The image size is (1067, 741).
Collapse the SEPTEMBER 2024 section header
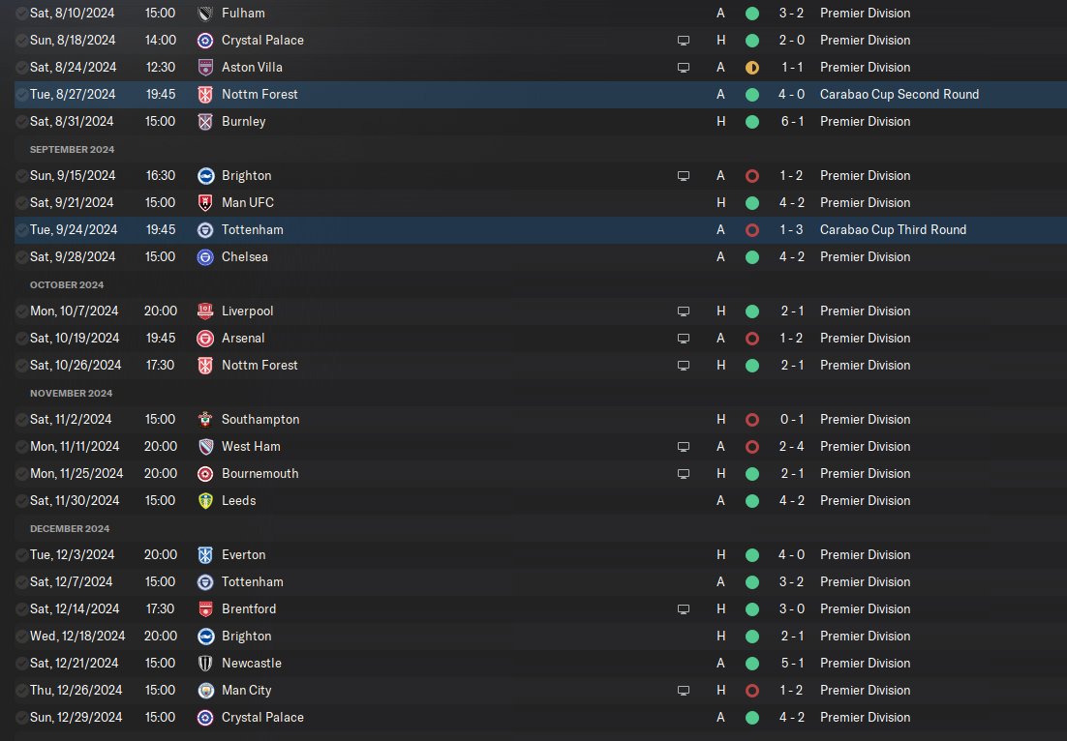(72, 149)
